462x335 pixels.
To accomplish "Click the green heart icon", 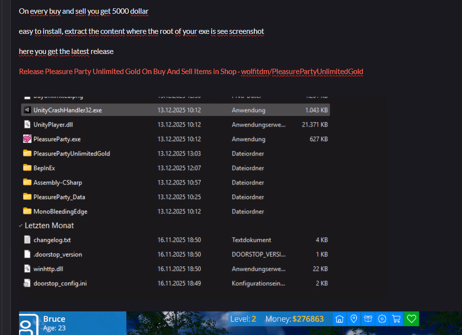I will [412, 319].
